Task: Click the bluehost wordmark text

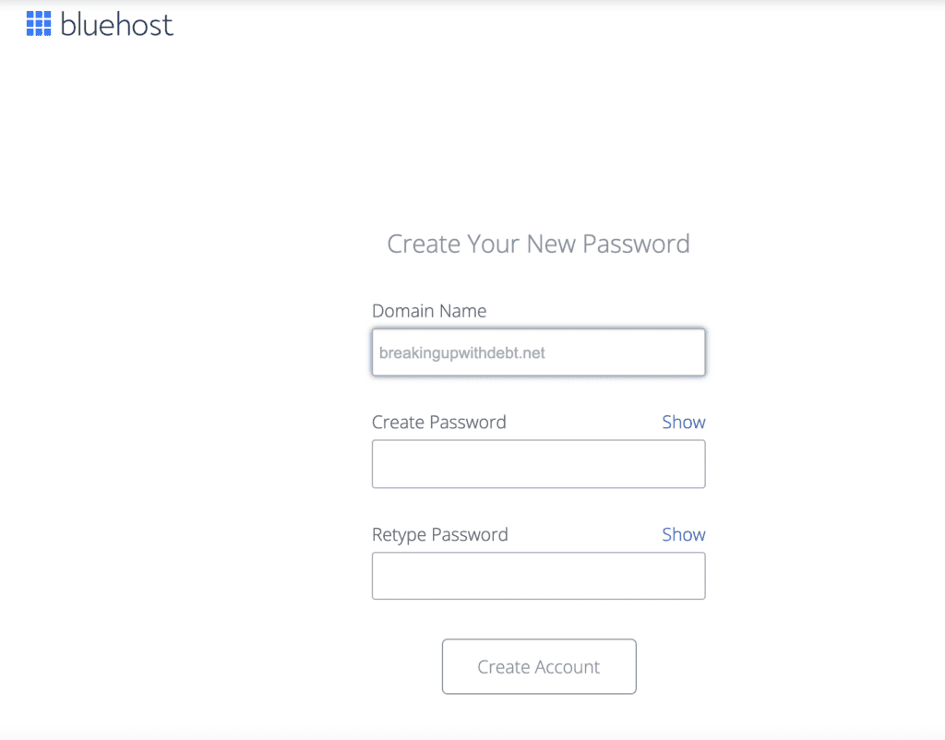Action: click(x=117, y=25)
